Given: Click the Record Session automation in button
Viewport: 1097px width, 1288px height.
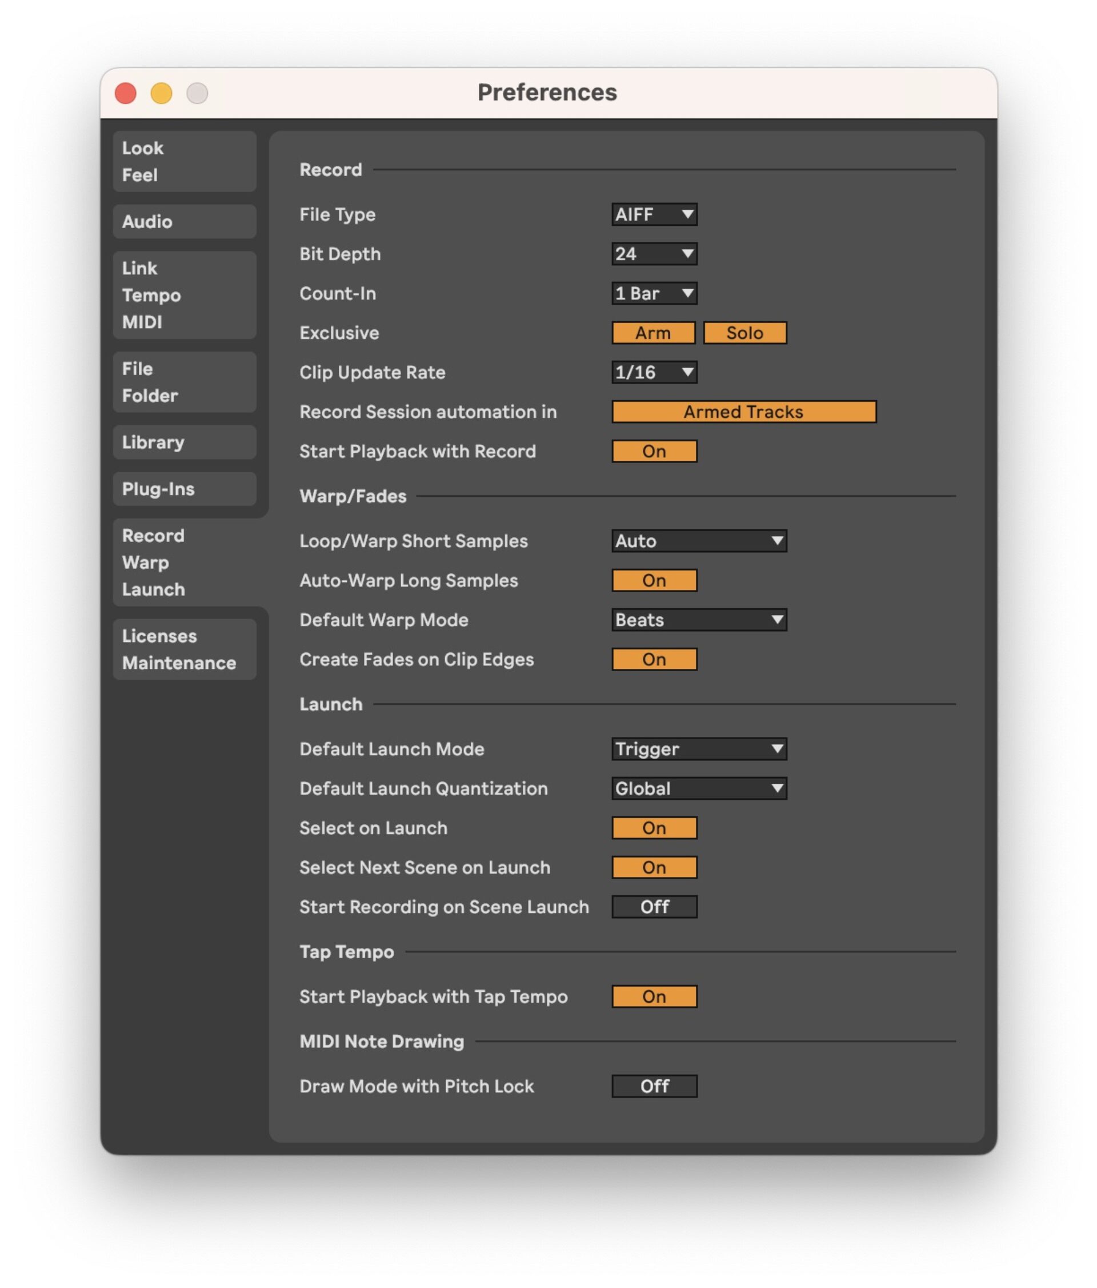Looking at the screenshot, I should (x=743, y=412).
